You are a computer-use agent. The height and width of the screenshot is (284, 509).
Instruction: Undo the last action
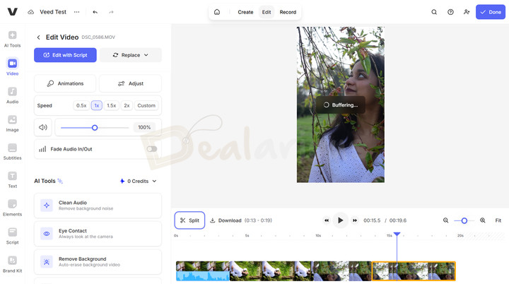[x=95, y=12]
